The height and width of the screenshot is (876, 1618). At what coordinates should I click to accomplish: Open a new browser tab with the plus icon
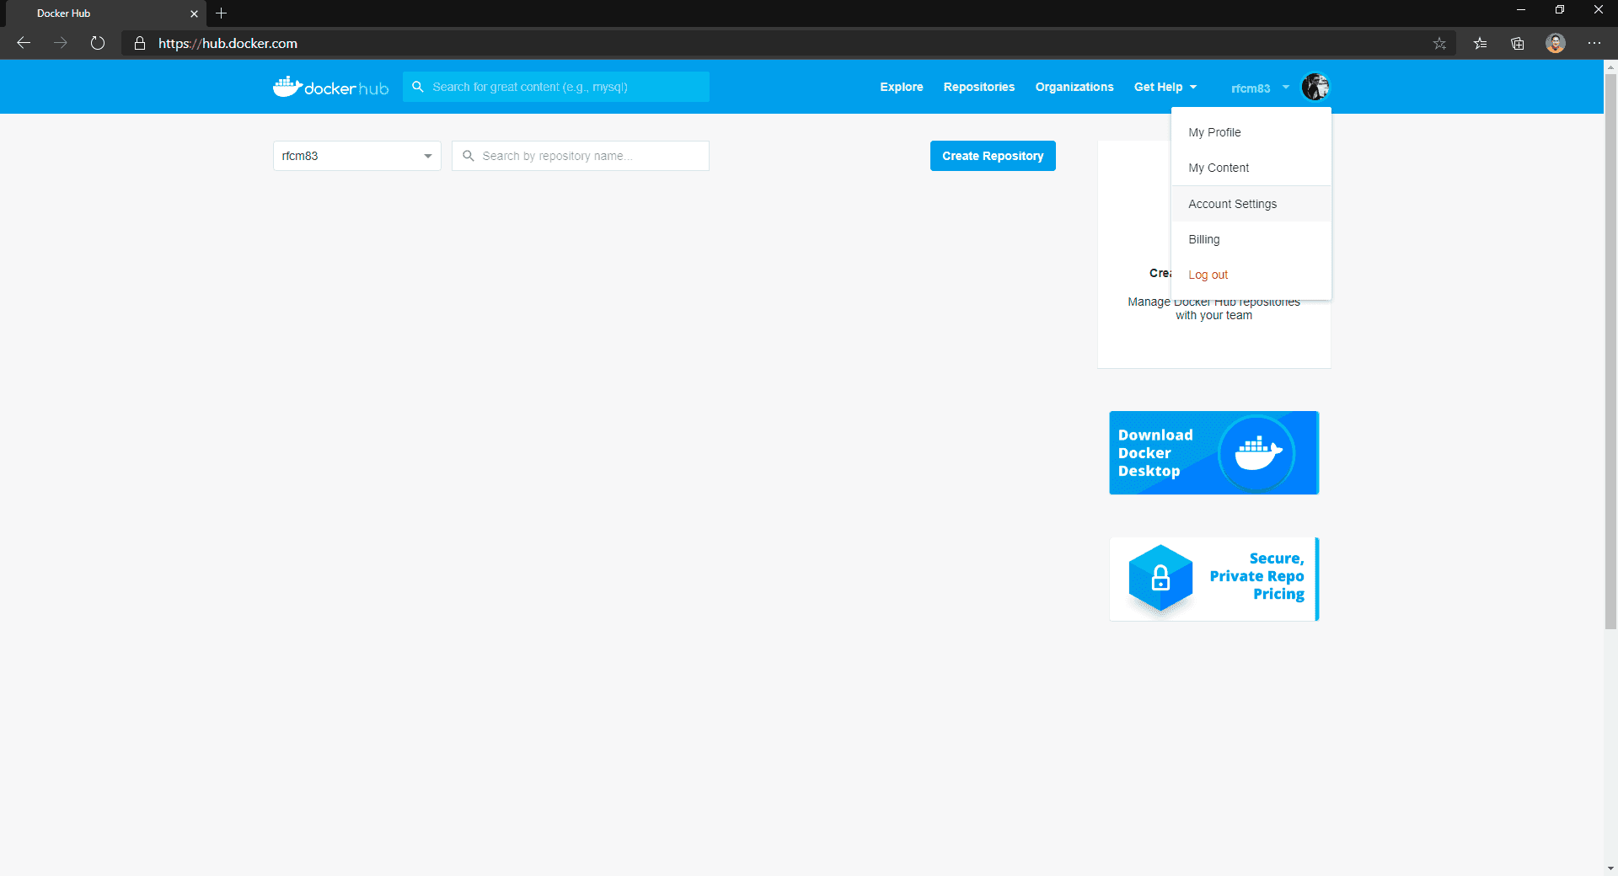(x=222, y=13)
